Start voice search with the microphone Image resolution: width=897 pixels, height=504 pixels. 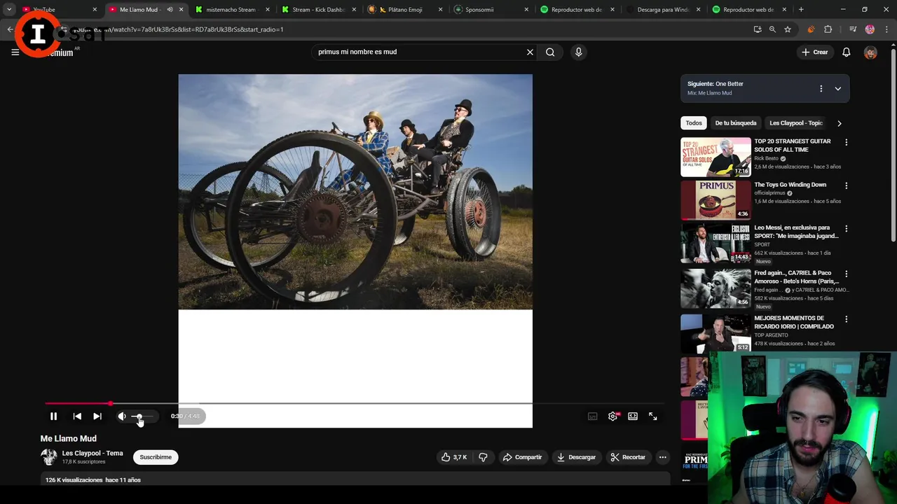[x=578, y=52]
